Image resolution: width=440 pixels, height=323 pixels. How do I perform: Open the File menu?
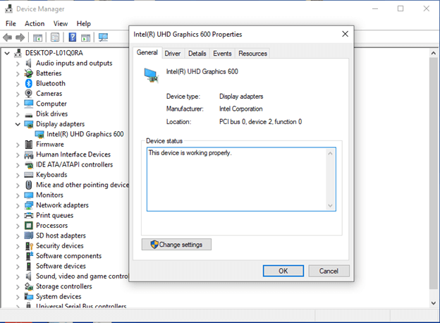coord(11,23)
